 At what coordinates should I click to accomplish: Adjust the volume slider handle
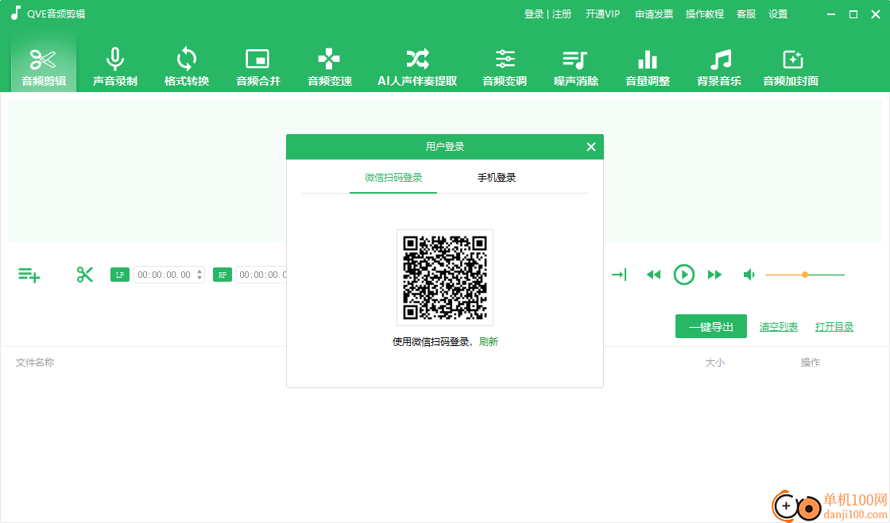point(805,275)
